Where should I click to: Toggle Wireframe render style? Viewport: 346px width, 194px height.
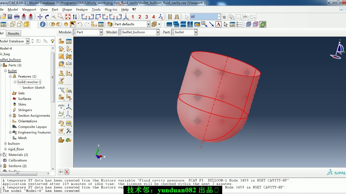coord(12,24)
